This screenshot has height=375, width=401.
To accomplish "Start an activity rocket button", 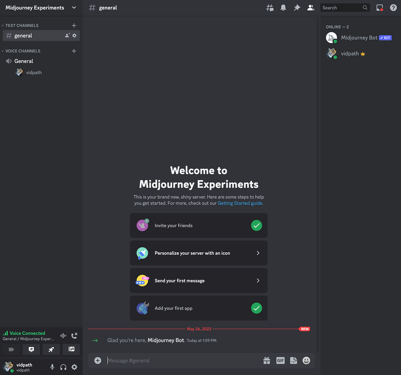I will (x=51, y=349).
